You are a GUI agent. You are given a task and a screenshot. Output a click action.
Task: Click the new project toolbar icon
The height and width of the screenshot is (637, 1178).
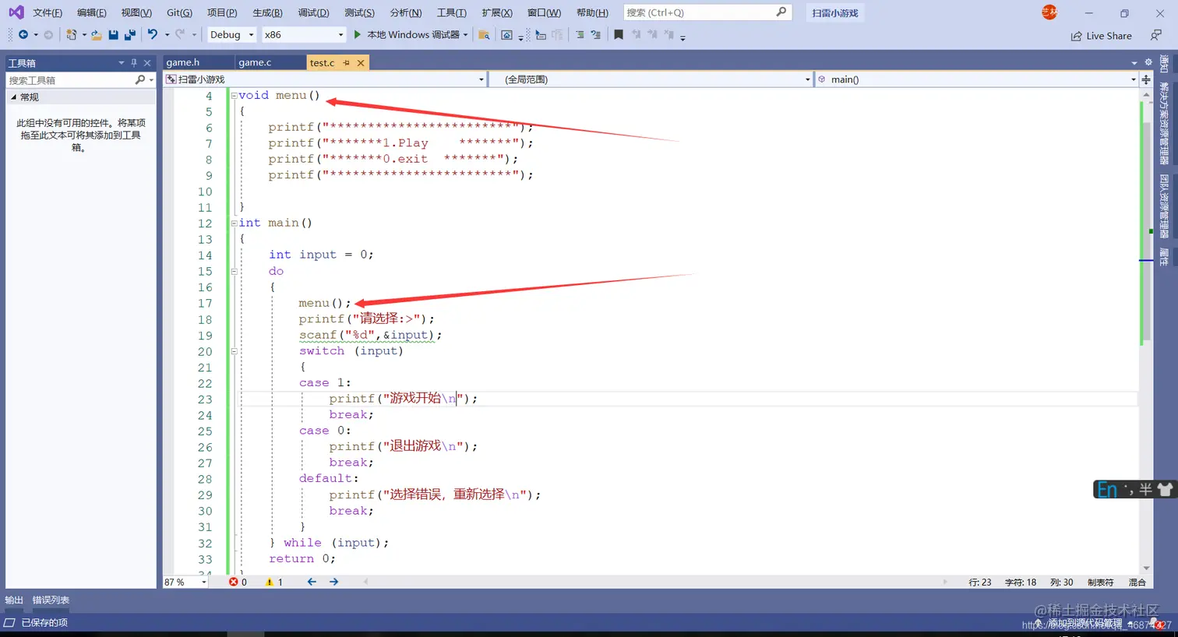[72, 34]
